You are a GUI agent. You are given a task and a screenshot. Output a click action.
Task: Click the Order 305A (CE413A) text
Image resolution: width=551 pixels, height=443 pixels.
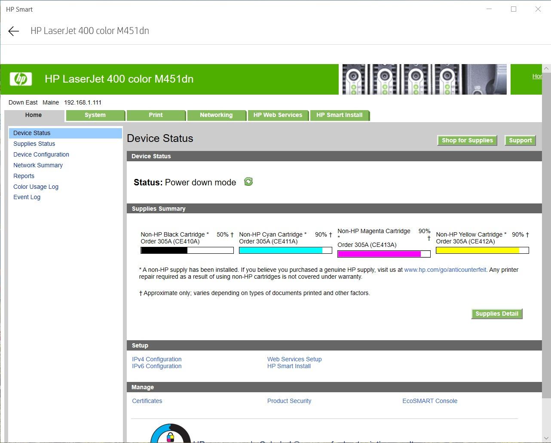(367, 245)
